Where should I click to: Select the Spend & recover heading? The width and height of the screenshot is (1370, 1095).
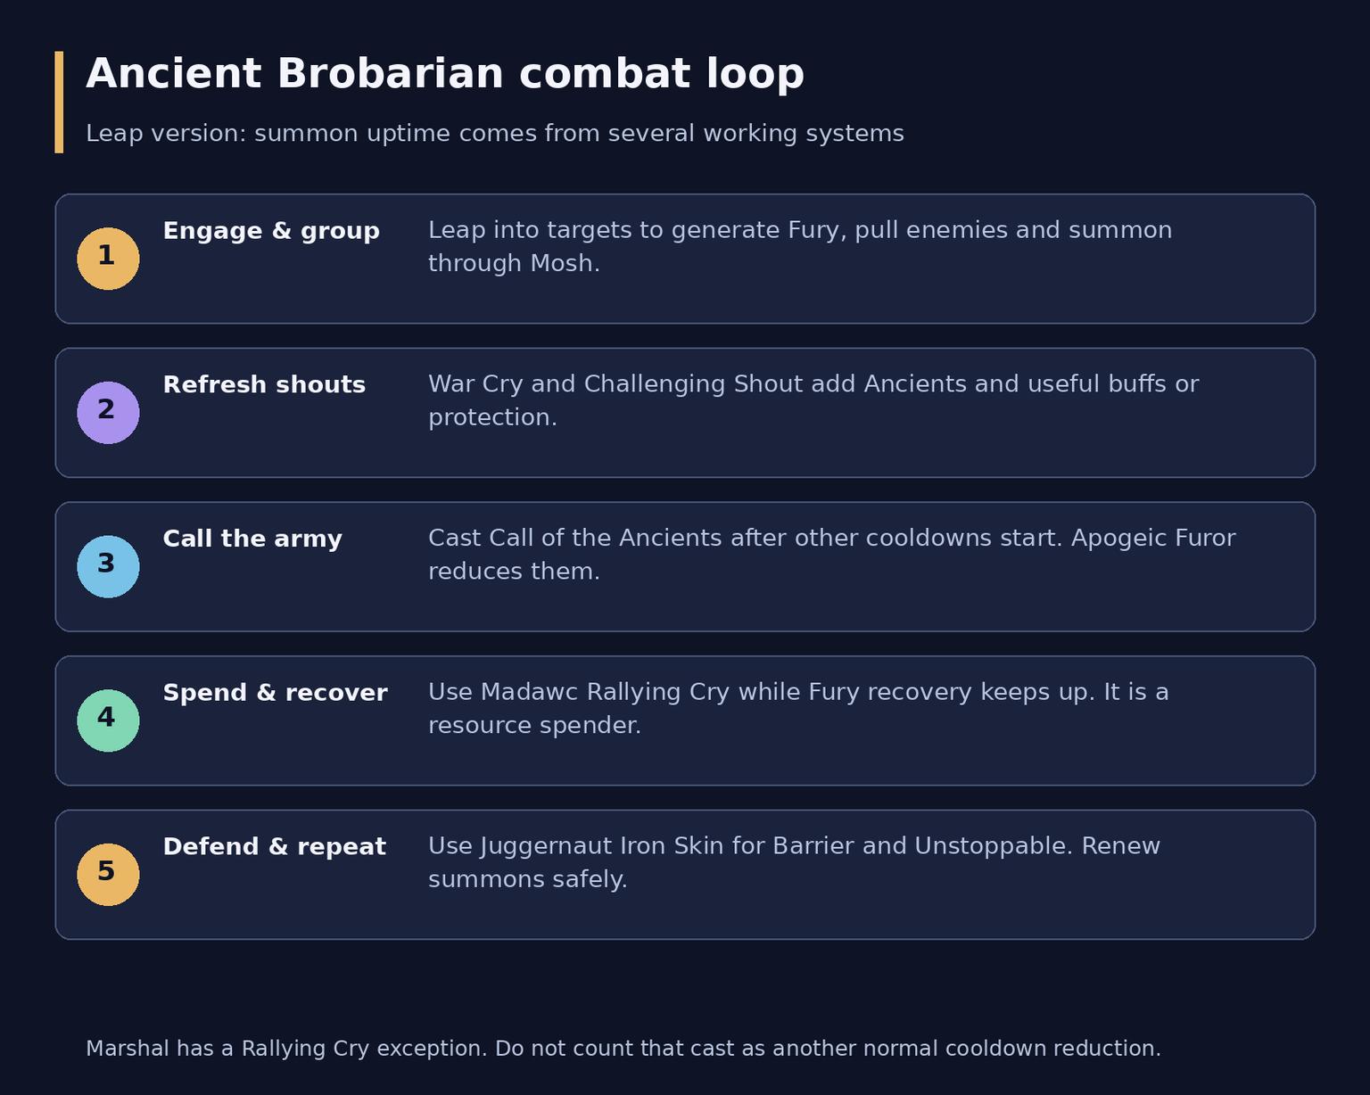[275, 693]
